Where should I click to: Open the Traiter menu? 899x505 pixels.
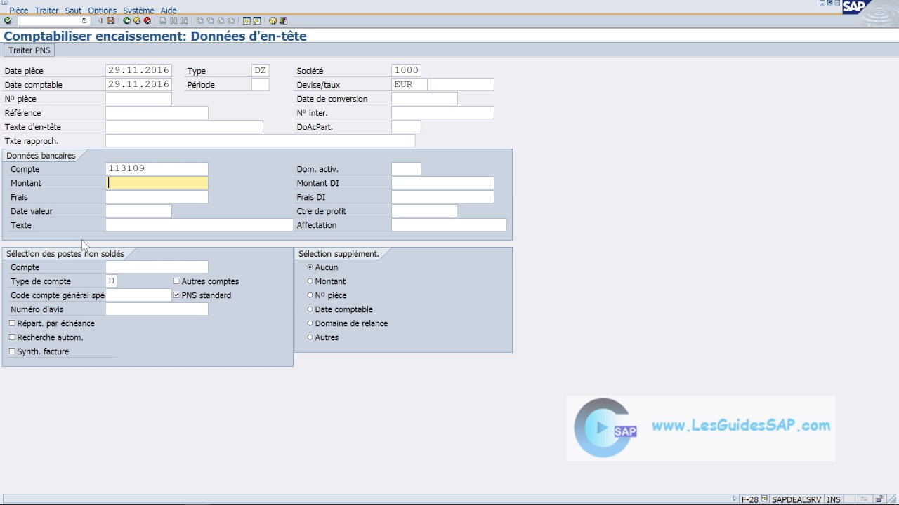click(x=47, y=11)
